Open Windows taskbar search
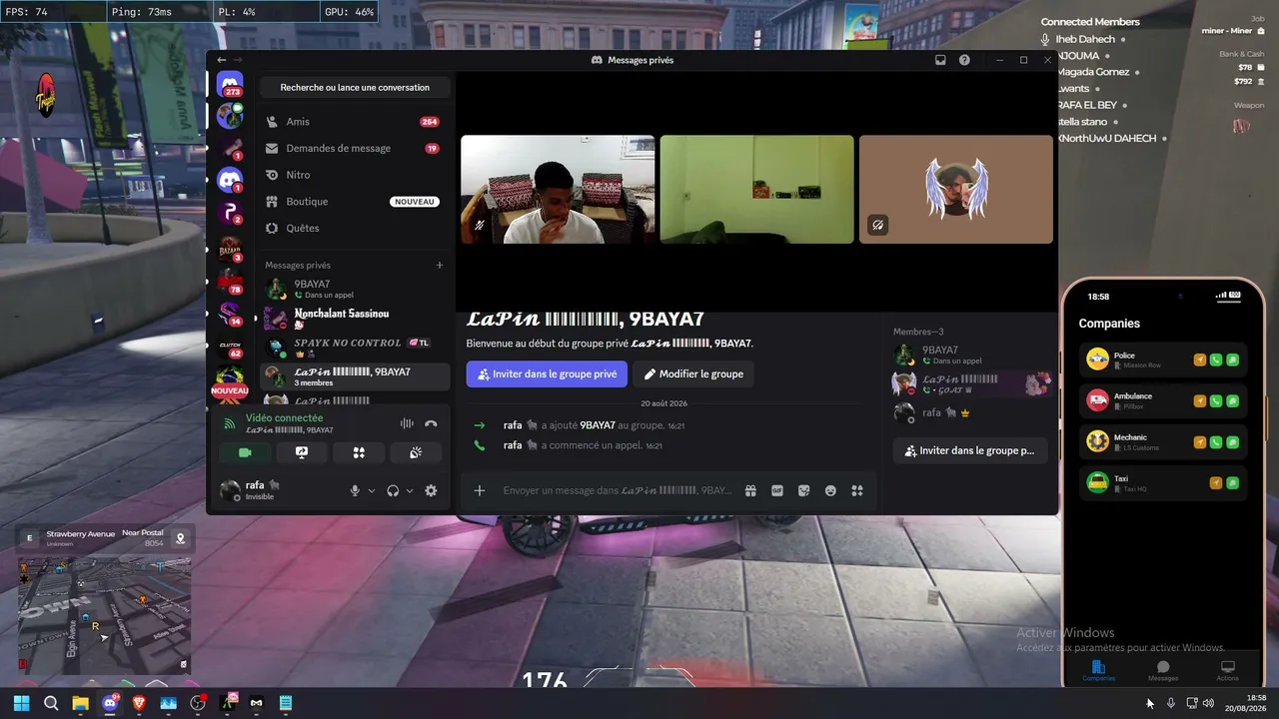 [51, 703]
